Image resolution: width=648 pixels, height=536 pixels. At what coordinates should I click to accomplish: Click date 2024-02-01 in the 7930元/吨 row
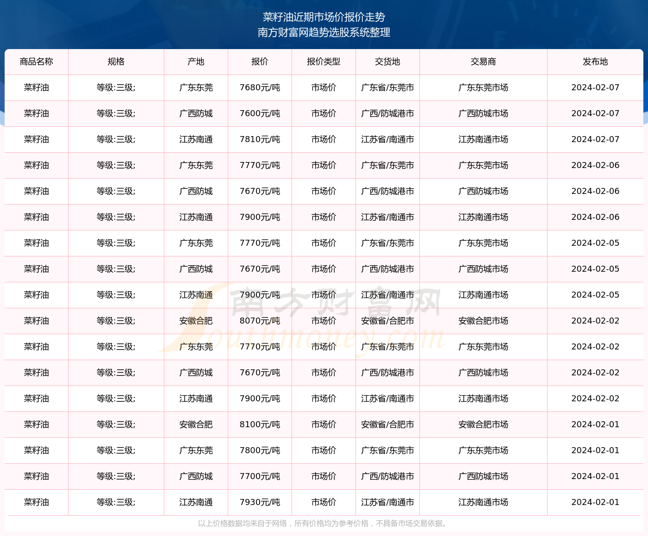pyautogui.click(x=596, y=502)
